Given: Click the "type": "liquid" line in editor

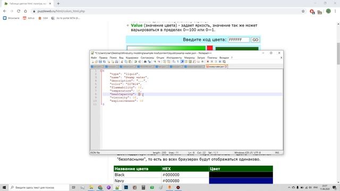Looking at the screenshot, I should 125,74.
